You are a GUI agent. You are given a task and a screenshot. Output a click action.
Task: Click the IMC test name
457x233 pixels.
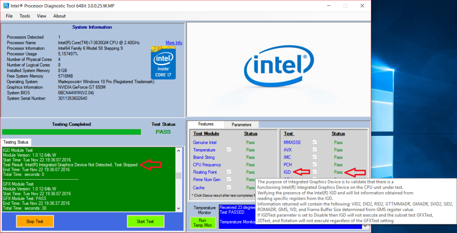click(287, 157)
